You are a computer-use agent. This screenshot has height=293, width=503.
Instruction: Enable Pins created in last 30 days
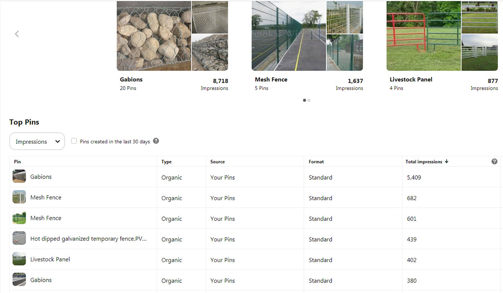[74, 141]
